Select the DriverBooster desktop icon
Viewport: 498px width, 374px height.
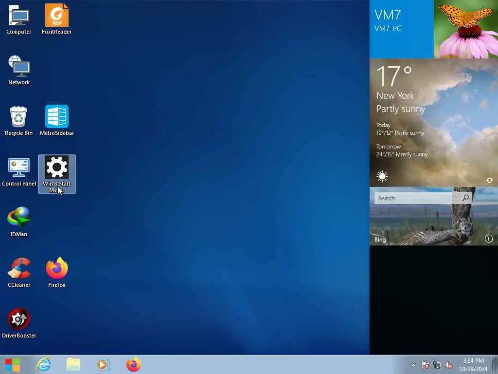tap(19, 323)
